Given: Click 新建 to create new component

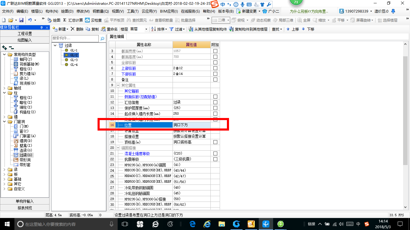Looking at the screenshot, I should point(60,29).
